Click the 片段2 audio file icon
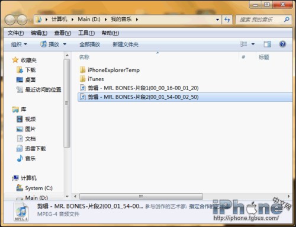Viewport: 296px width, 227px height. 83,97
